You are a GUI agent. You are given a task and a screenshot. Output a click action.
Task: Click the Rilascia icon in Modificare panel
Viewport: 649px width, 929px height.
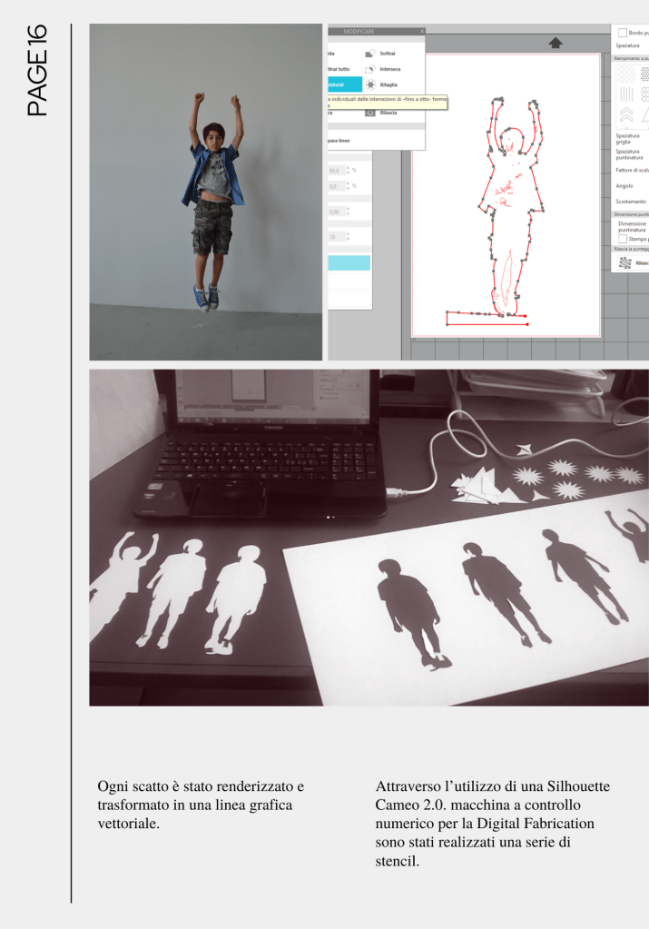coord(371,113)
